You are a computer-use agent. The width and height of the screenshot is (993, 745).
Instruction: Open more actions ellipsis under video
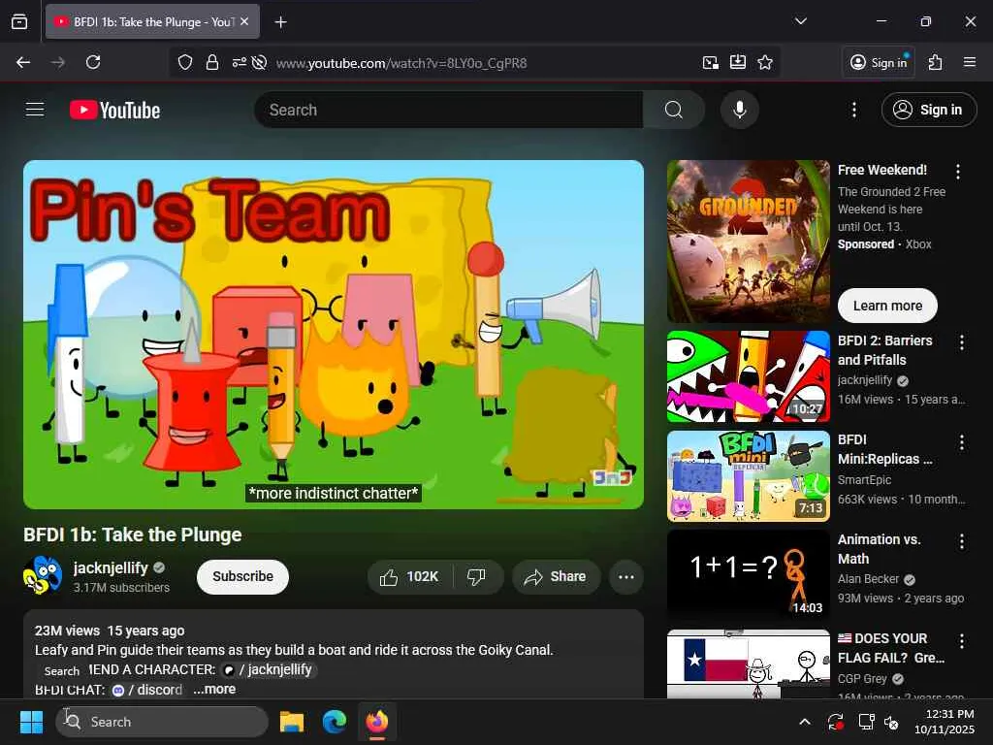pos(625,576)
